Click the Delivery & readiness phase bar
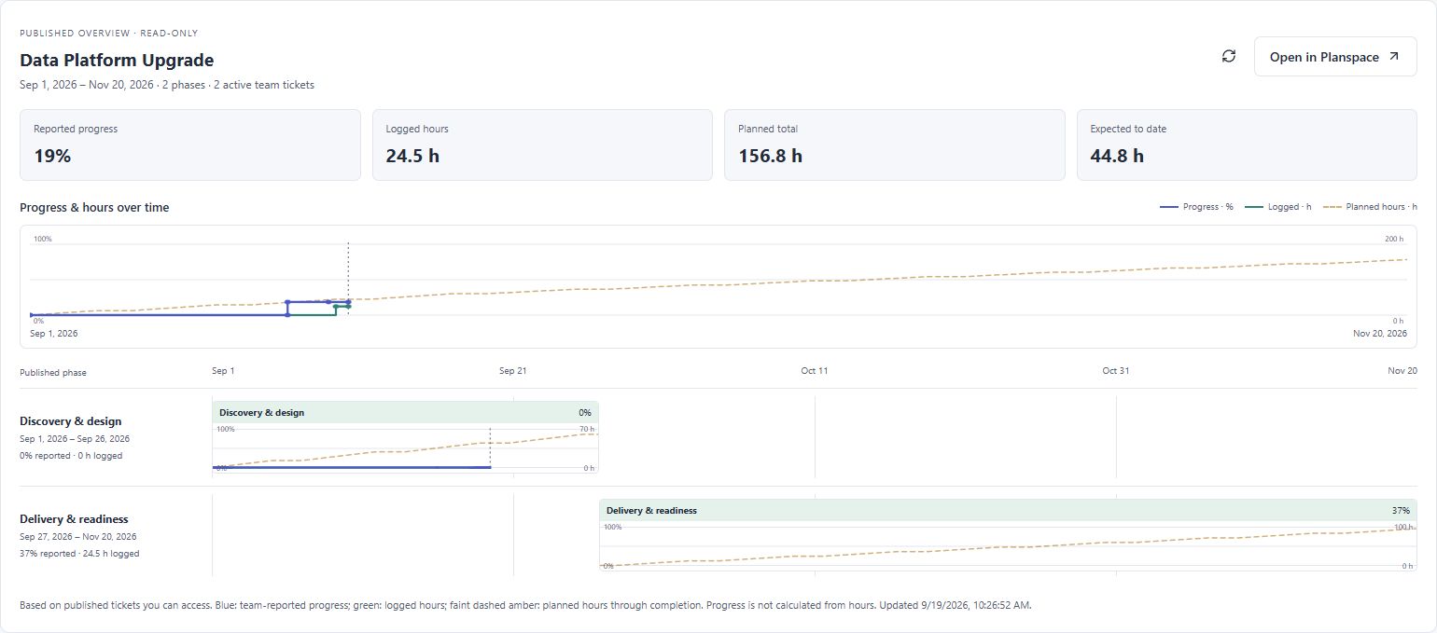 click(1008, 510)
